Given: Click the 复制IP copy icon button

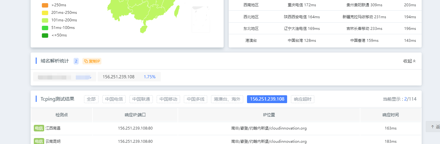Looking at the screenshot, I should pyautogui.click(x=92, y=61).
